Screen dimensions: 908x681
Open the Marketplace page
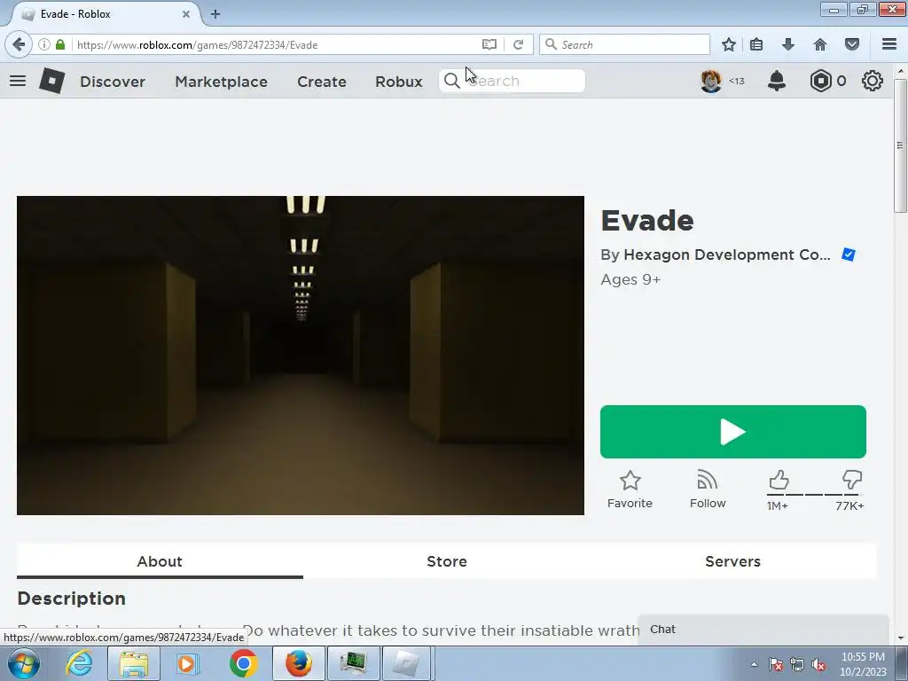tap(221, 82)
